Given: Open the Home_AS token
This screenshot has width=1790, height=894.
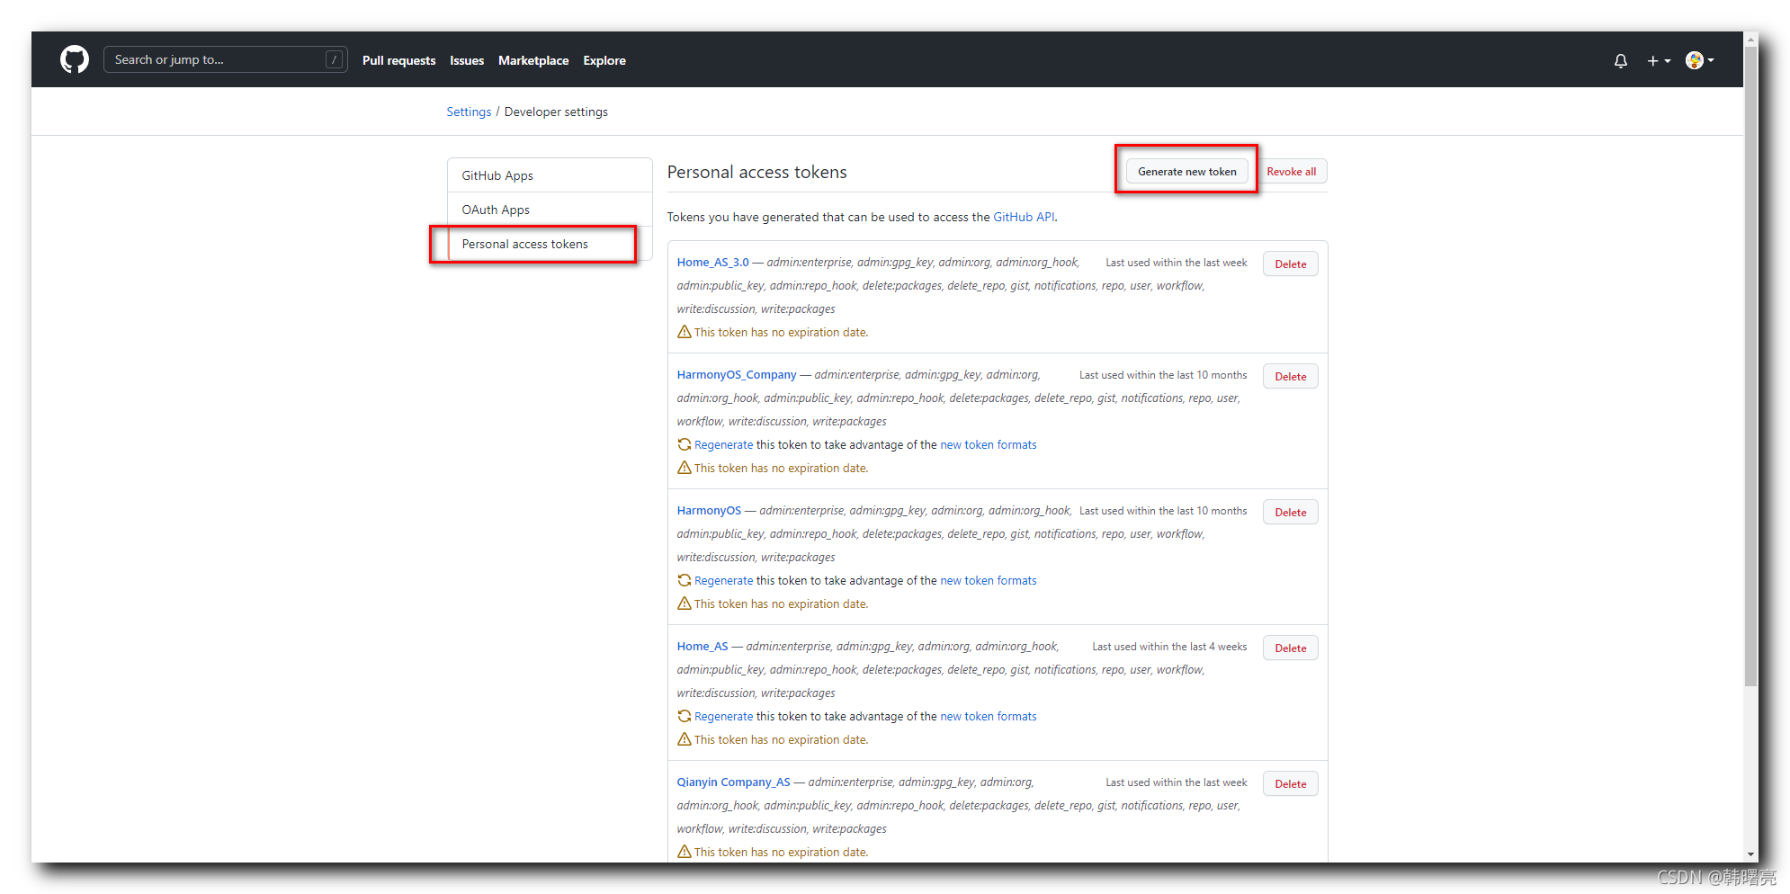Looking at the screenshot, I should (703, 646).
